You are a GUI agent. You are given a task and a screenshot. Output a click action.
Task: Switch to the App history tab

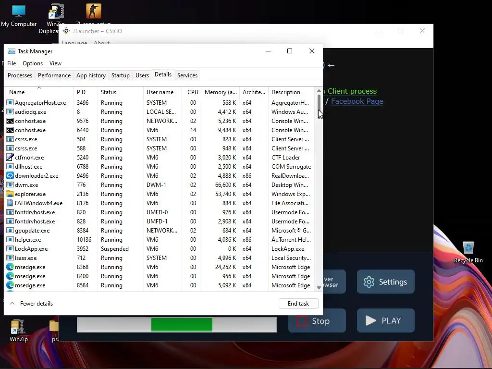[91, 75]
